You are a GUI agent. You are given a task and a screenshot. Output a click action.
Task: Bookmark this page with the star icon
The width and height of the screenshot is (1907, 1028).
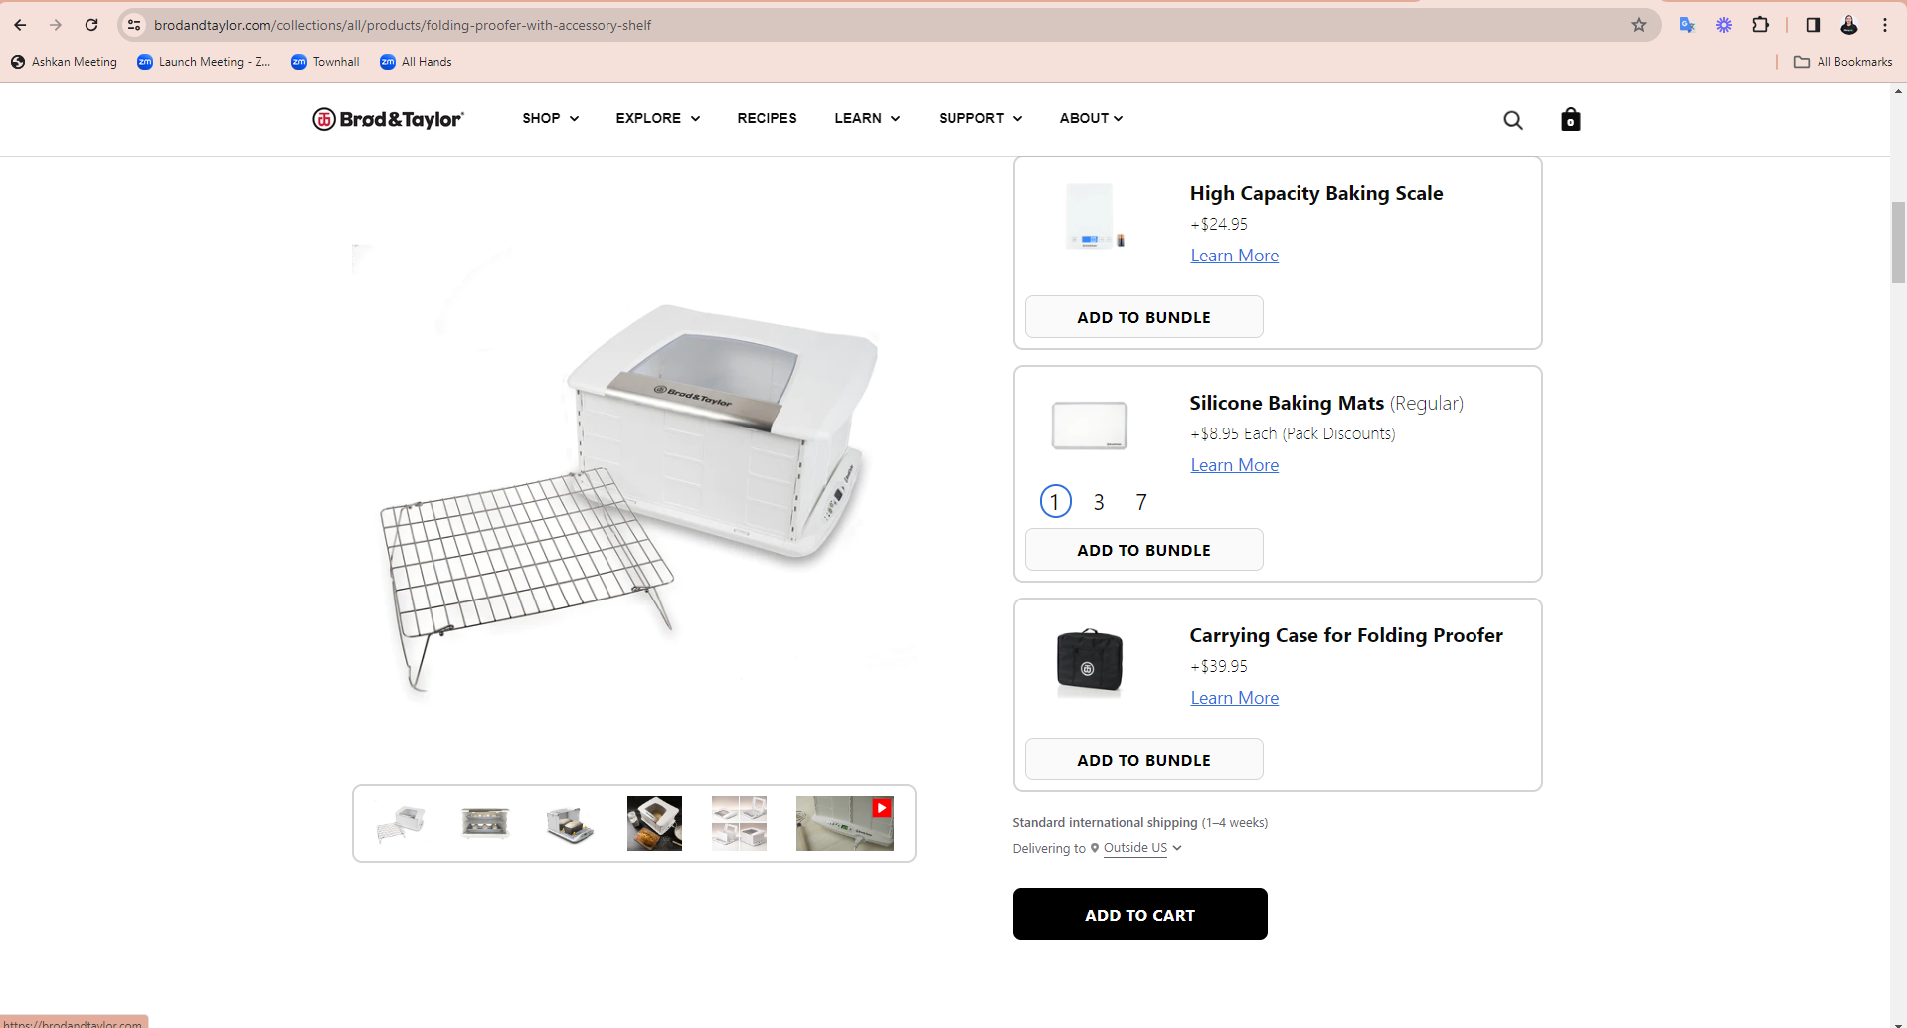(1639, 25)
